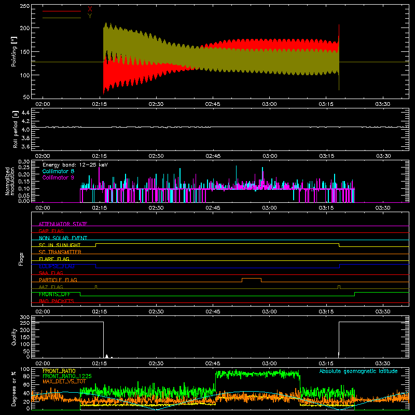The height and width of the screenshot is (415, 415).
Task: Click the 03:00 time label below the modulation plot
Action: click(x=269, y=208)
